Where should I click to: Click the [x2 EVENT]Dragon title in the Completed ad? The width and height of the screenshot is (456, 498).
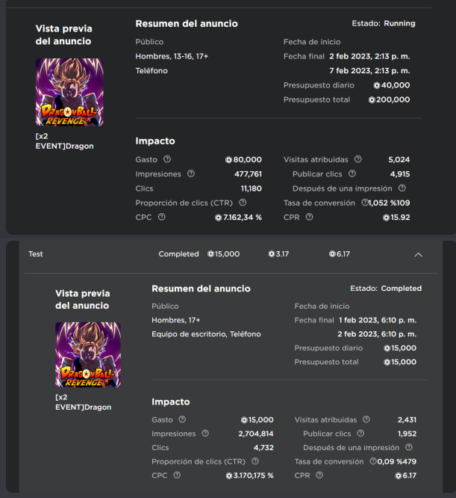pos(84,402)
